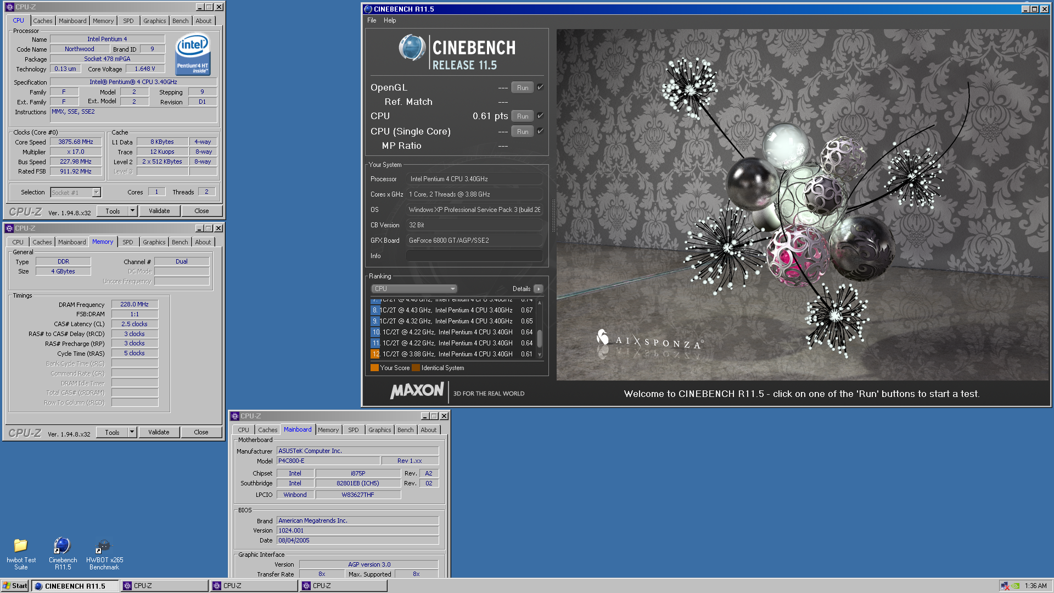Click Close button in top CPU-Z window
This screenshot has height=593, width=1054.
tap(201, 211)
